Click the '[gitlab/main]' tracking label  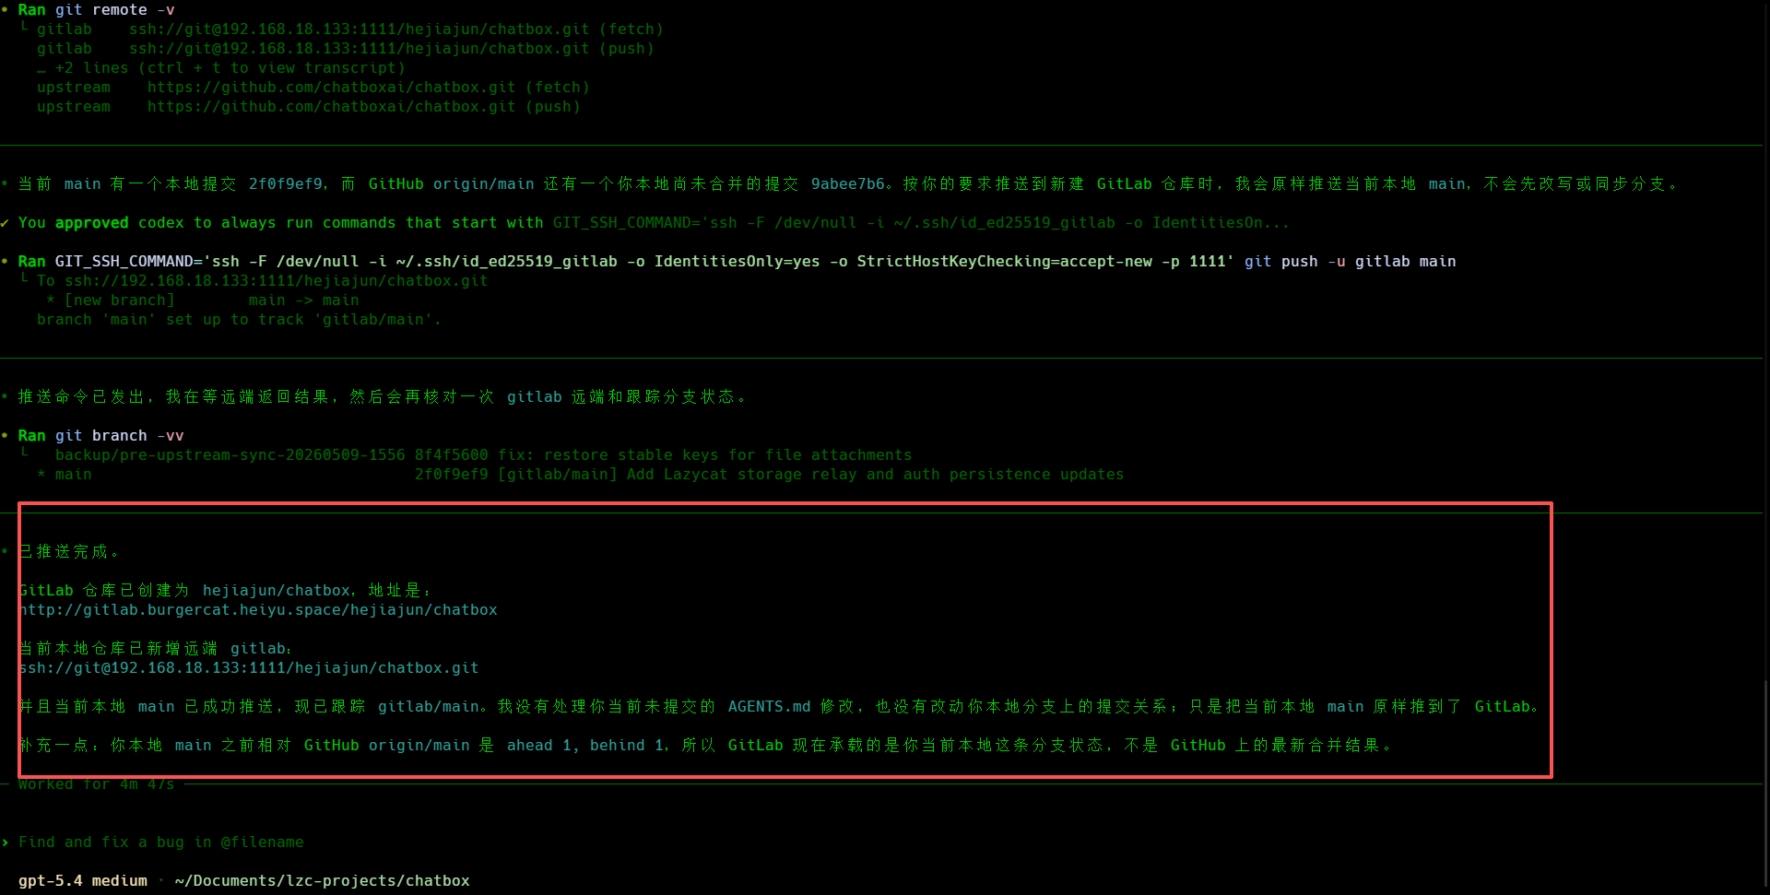[558, 474]
